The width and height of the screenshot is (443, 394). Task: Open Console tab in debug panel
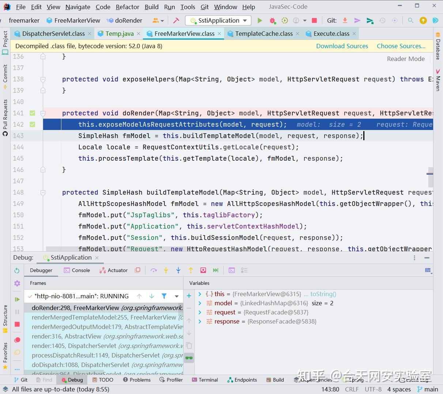(77, 270)
